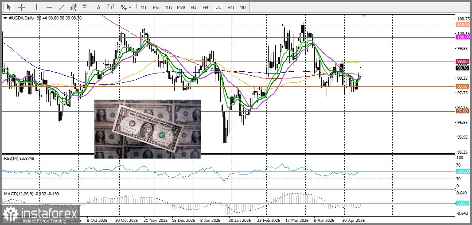Click the 96.55 price scale value
The height and width of the screenshot is (225, 472).
point(463,122)
